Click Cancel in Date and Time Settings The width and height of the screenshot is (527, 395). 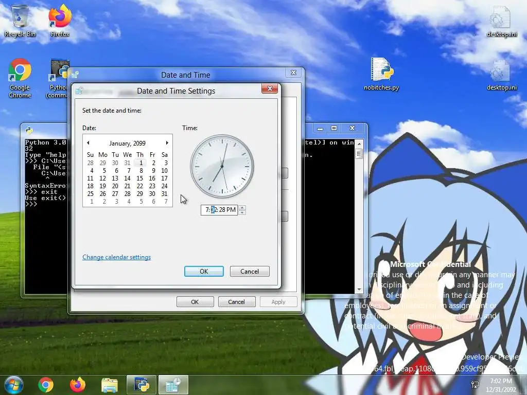pyautogui.click(x=250, y=272)
